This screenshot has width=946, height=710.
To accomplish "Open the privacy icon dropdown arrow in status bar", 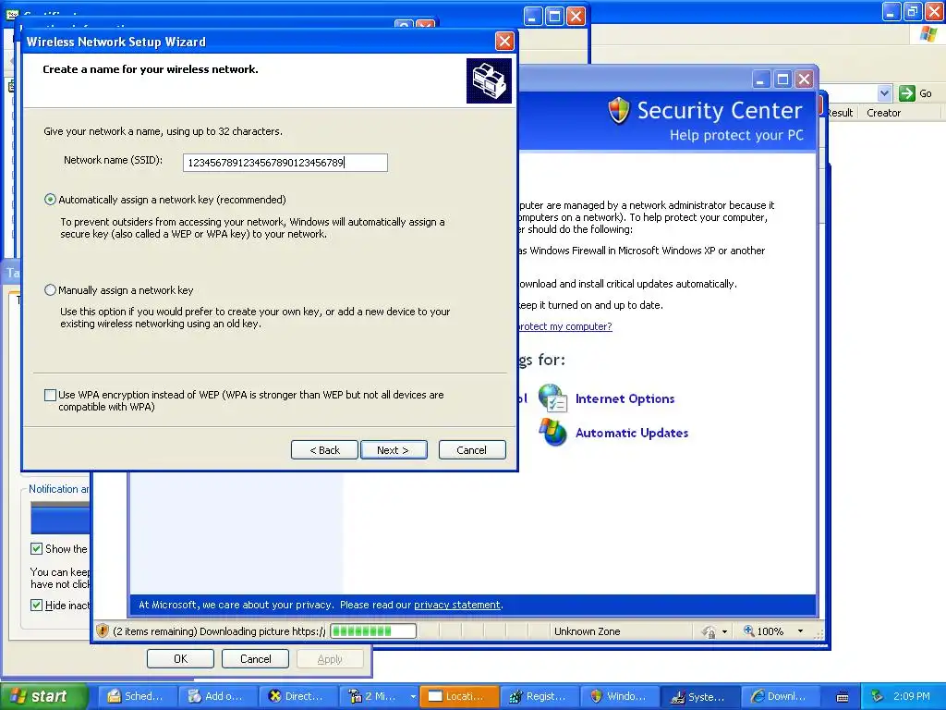I will click(x=724, y=631).
